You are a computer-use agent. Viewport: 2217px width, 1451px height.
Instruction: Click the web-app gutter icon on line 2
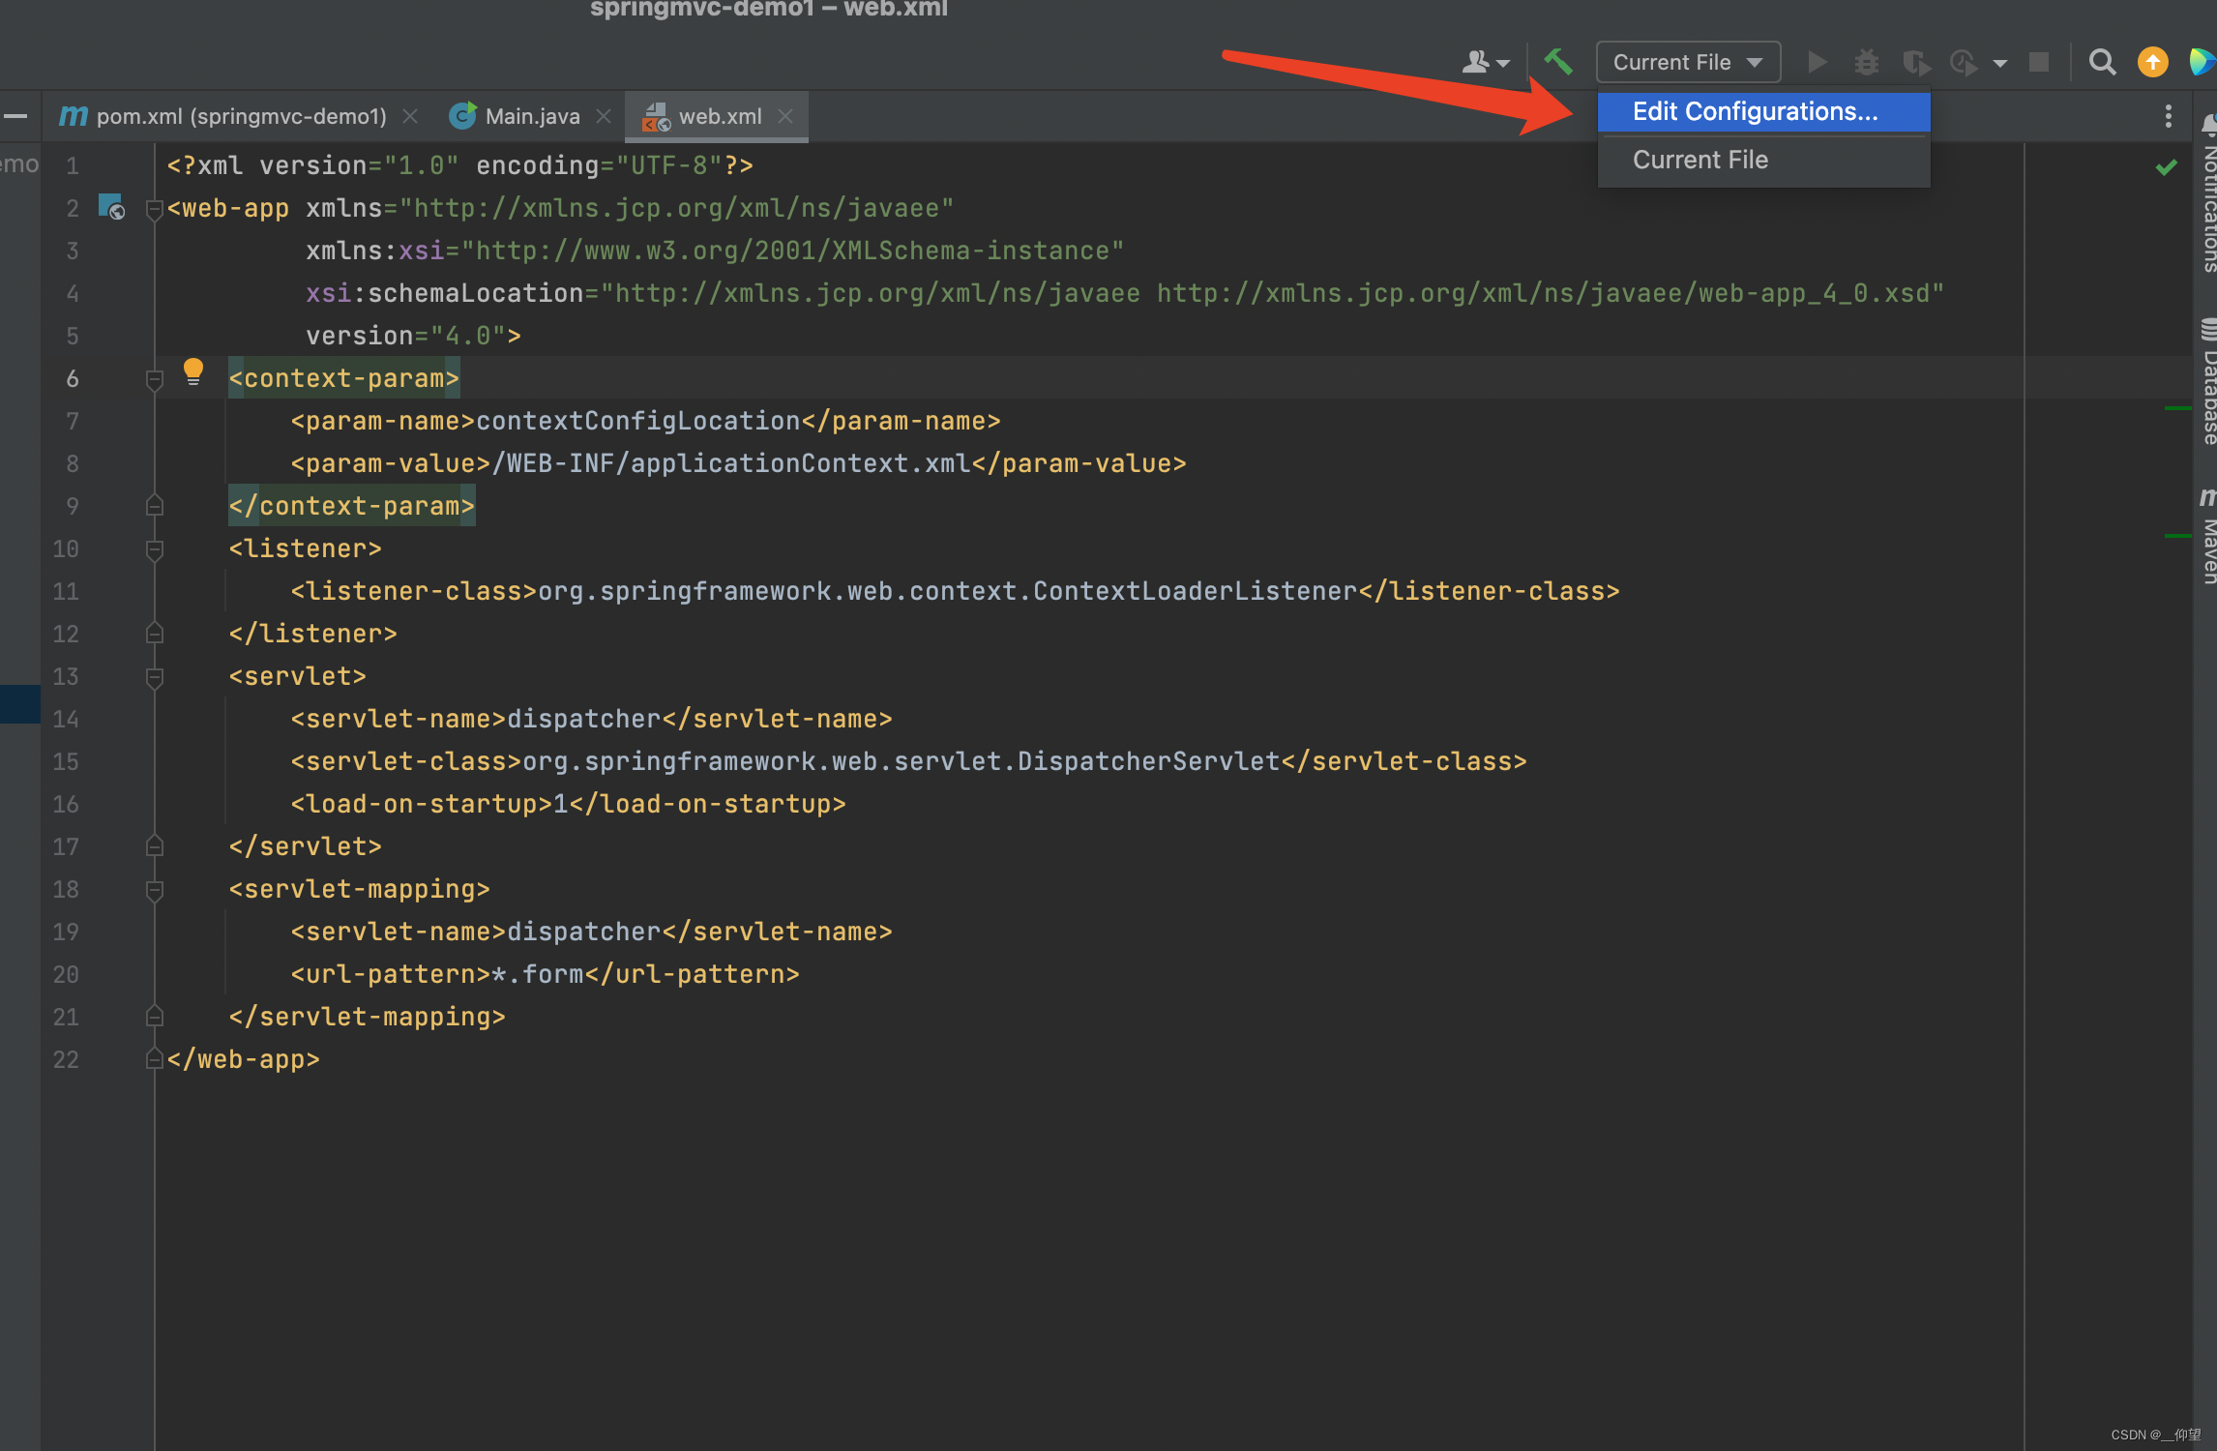(111, 207)
